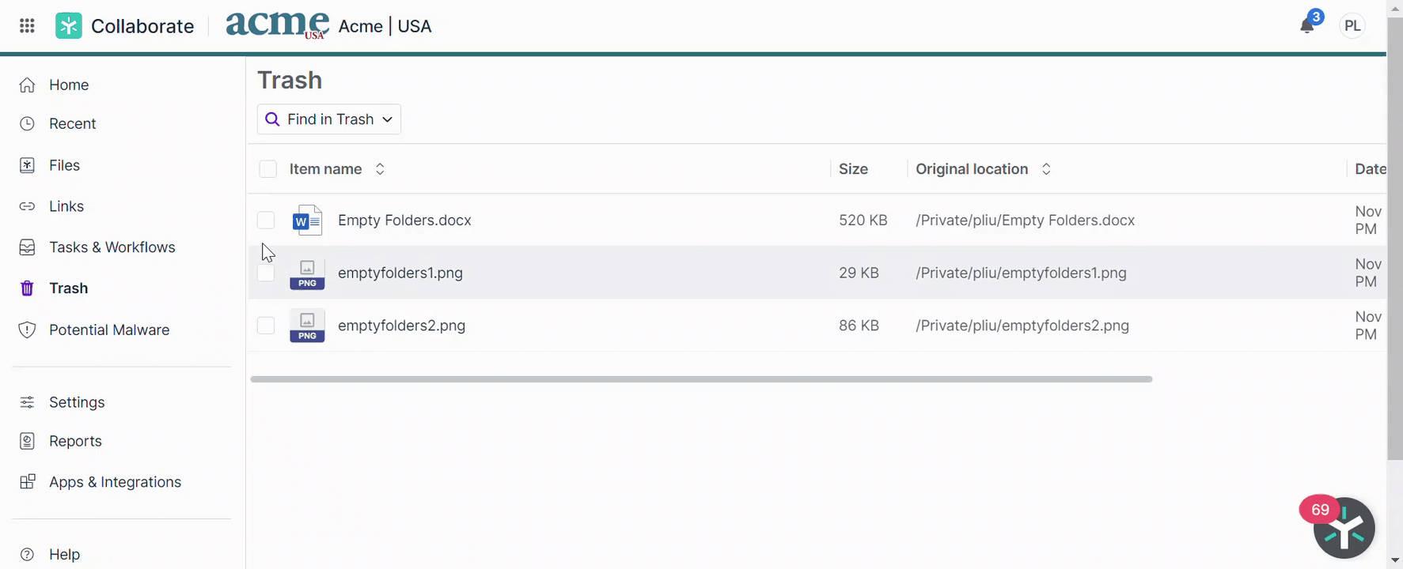
Task: Click the Collaborate logo icon
Action: pyautogui.click(x=69, y=26)
